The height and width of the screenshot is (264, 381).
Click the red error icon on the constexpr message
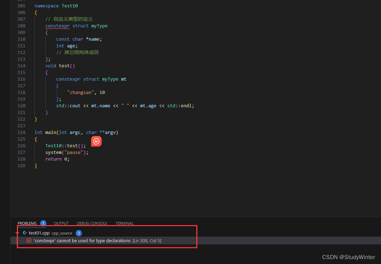tap(29, 241)
